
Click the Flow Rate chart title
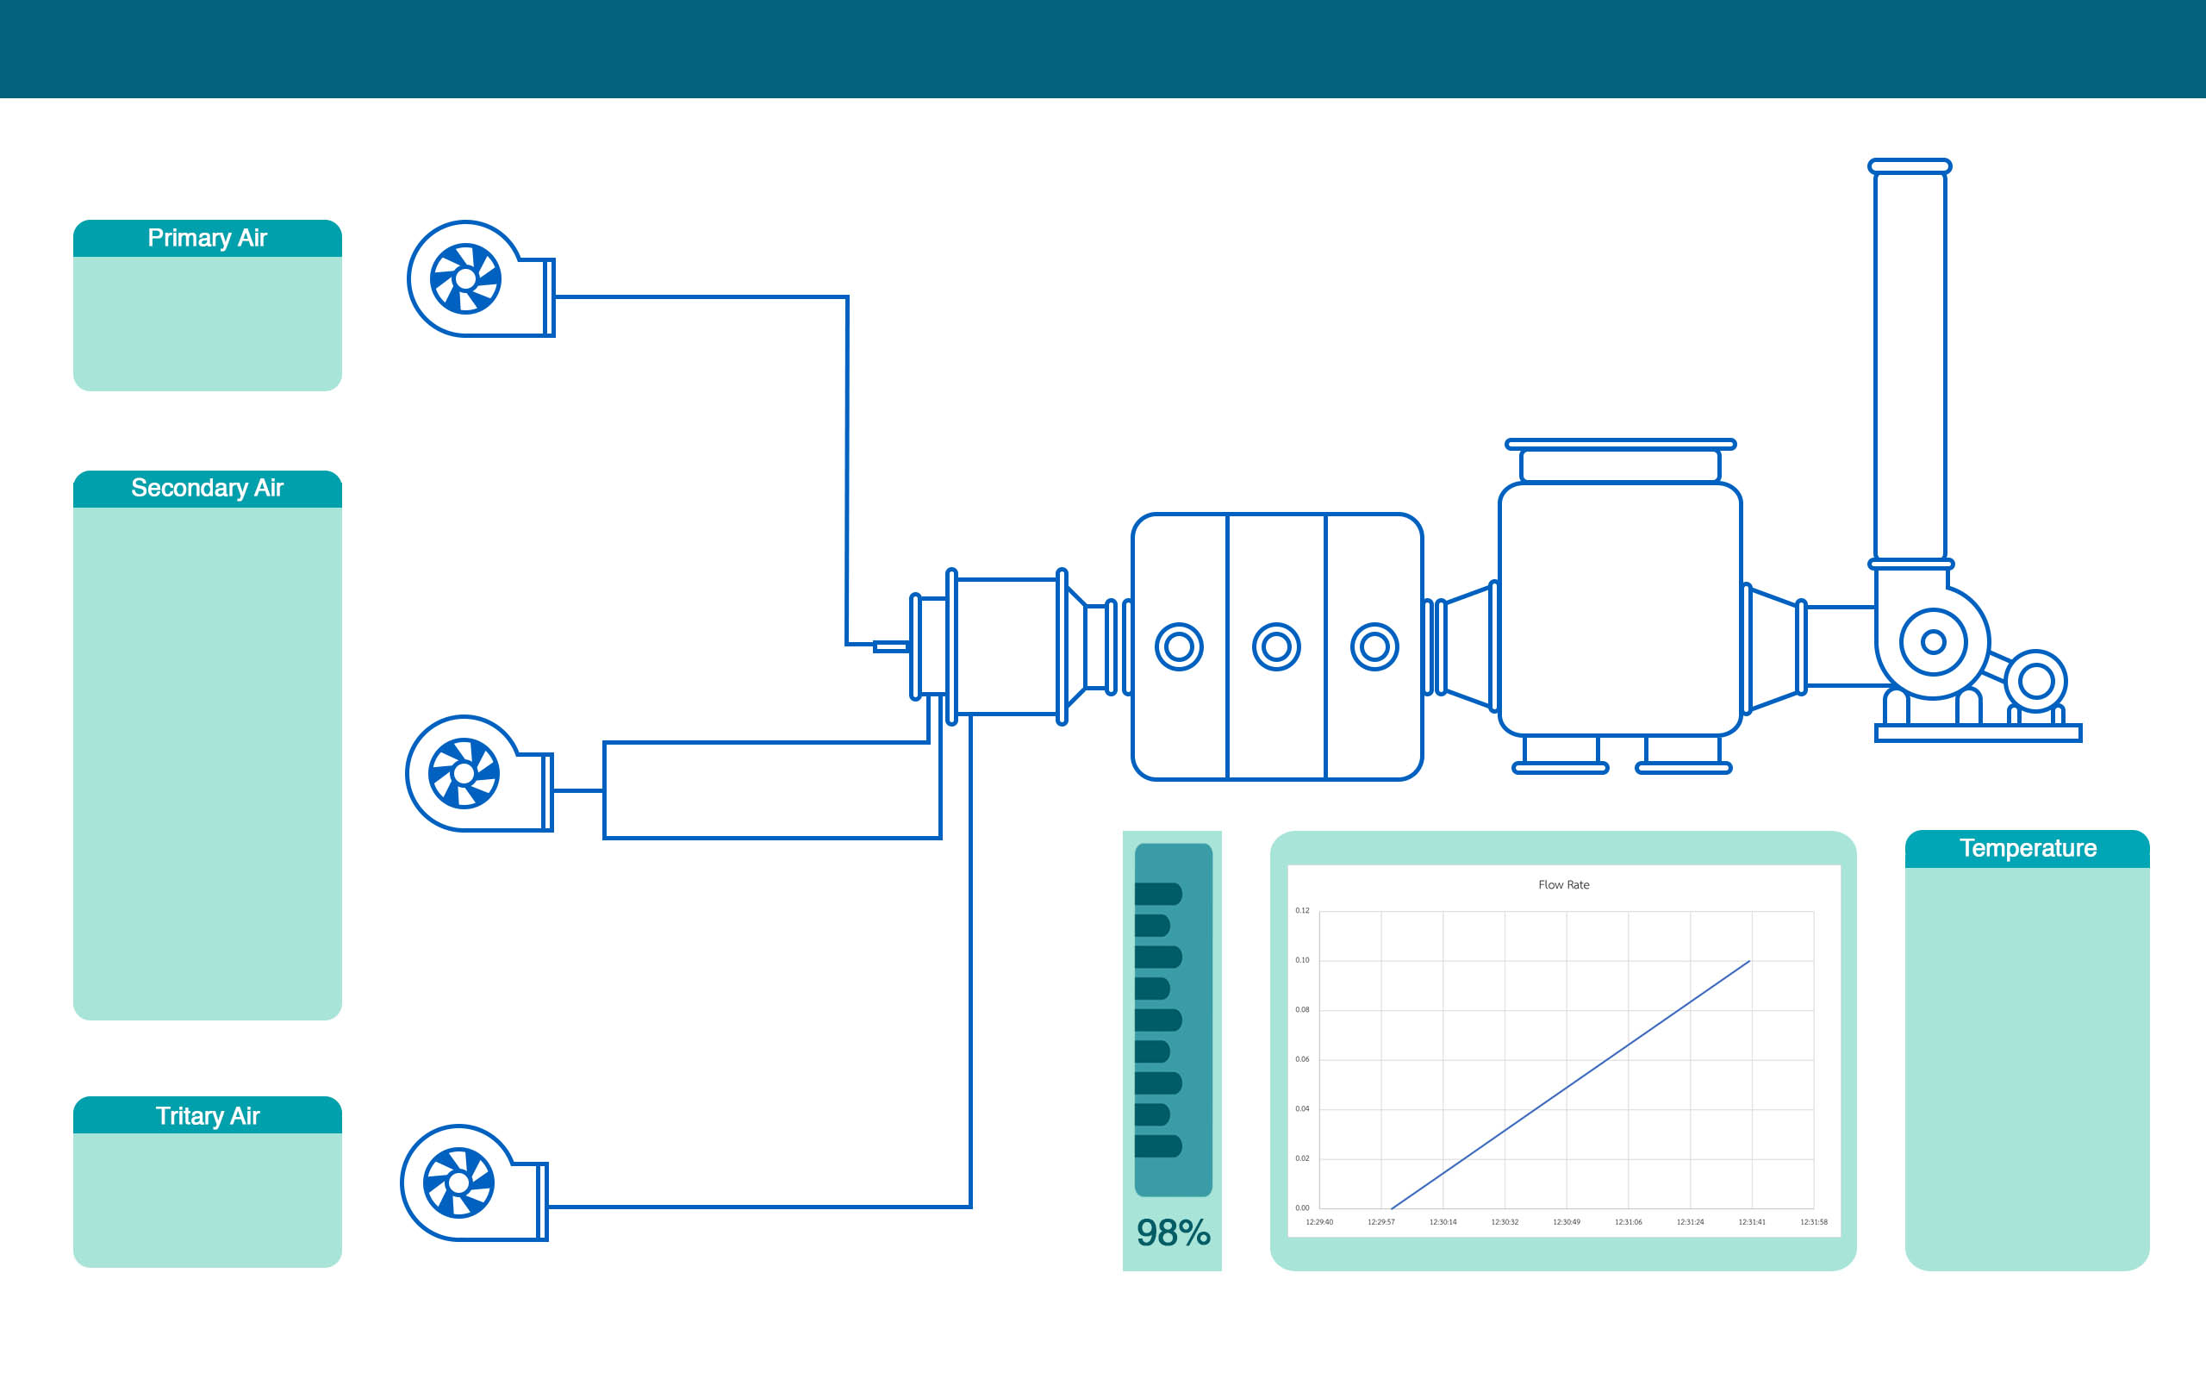1563,884
